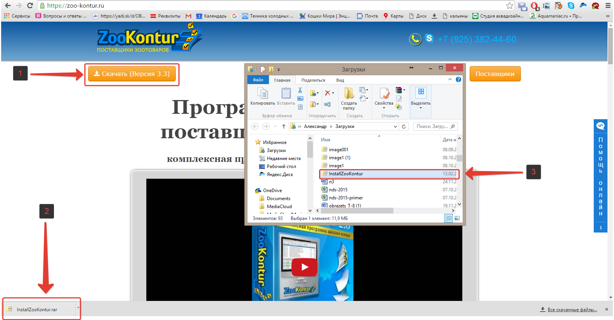Open the Помощь онлайн chat side tab
This screenshot has height=320, width=614.
(x=601, y=176)
